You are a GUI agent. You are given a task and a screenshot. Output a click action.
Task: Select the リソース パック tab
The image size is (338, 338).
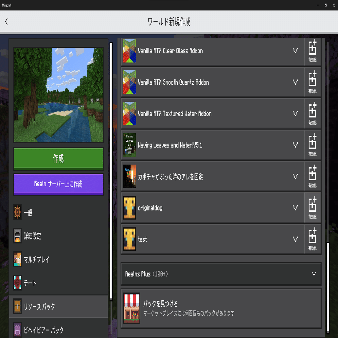point(59,306)
